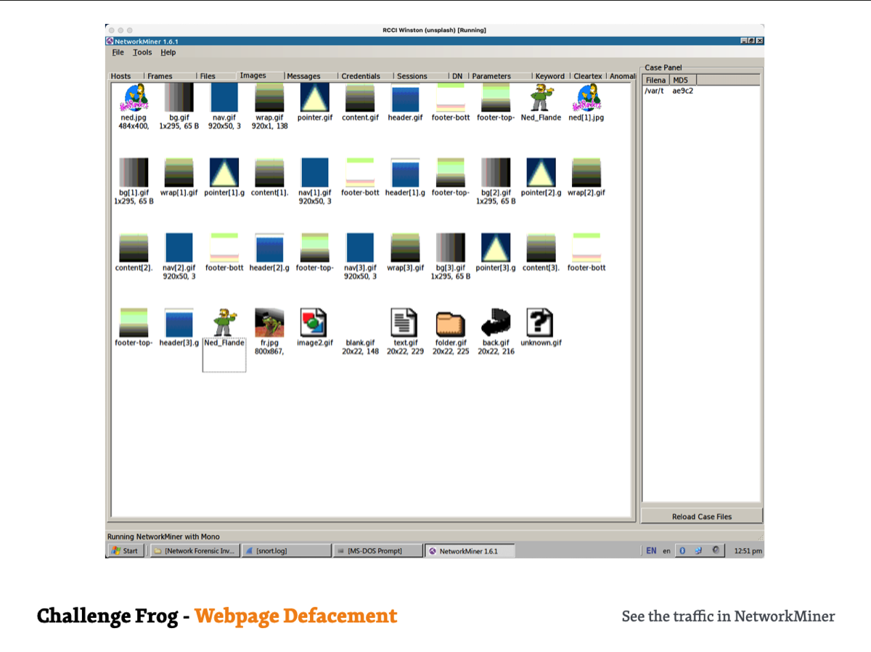Switch to the Hosts tab

click(x=121, y=76)
